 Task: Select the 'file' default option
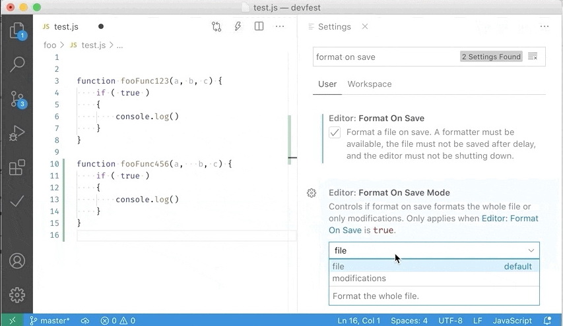coord(339,267)
